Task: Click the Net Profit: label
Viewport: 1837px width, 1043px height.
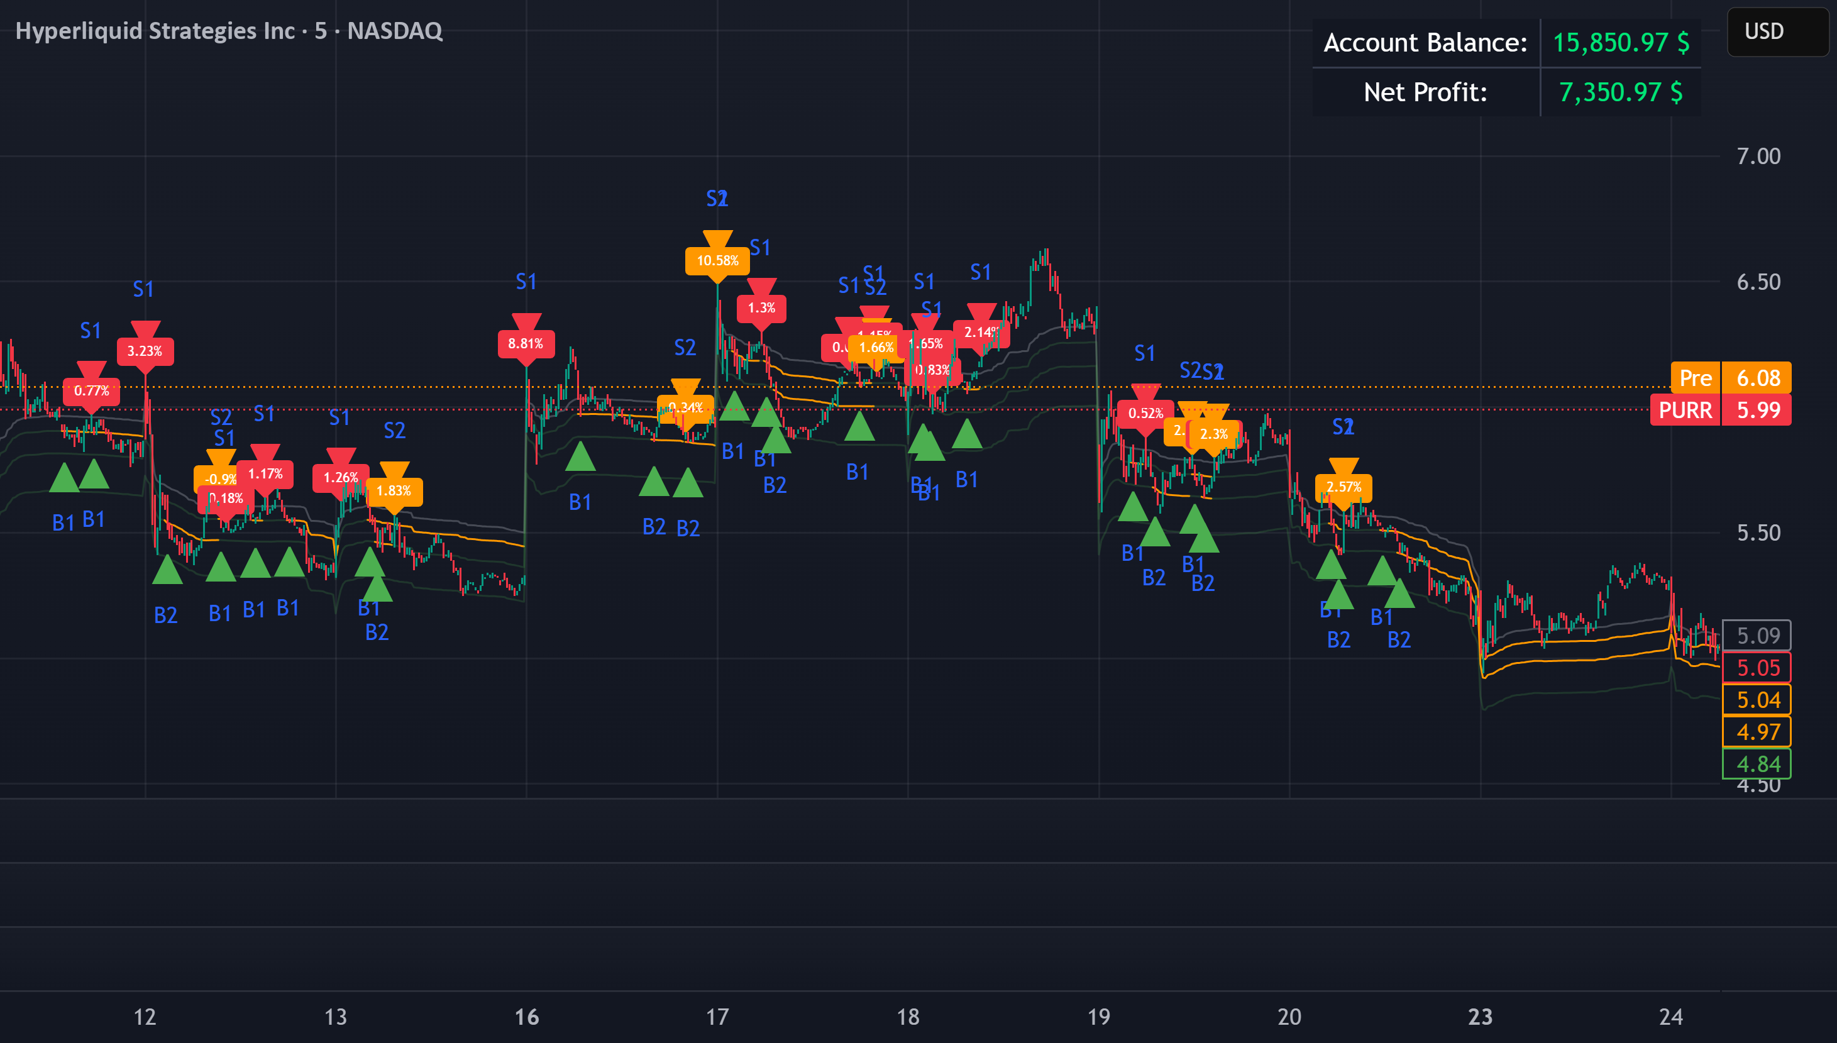Action: [1425, 92]
